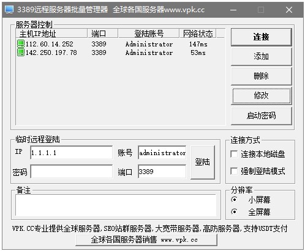Click the 启动密码 button
Screen dimensions: 305x251
coord(261,116)
